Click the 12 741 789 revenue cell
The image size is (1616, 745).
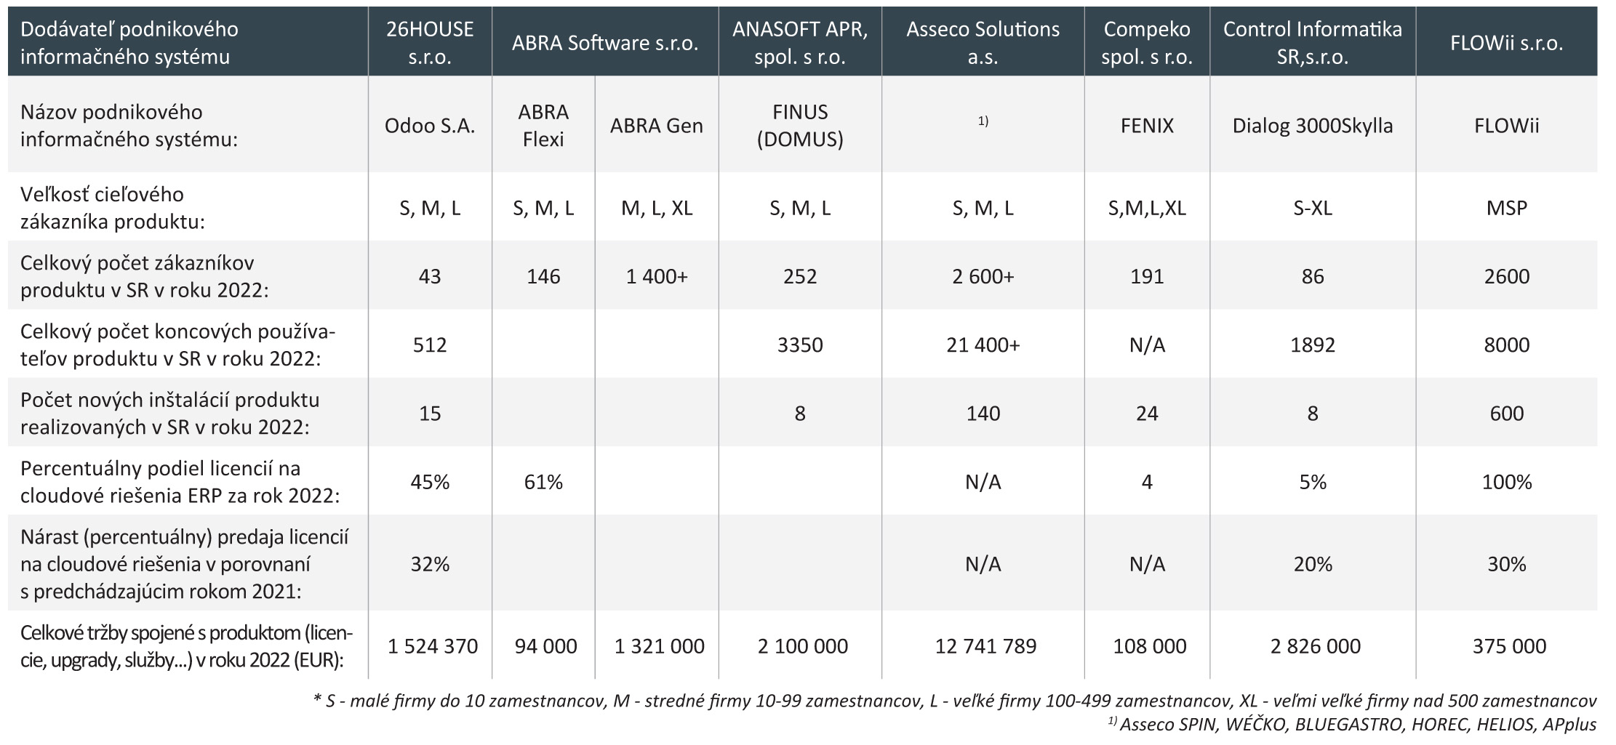click(x=985, y=645)
